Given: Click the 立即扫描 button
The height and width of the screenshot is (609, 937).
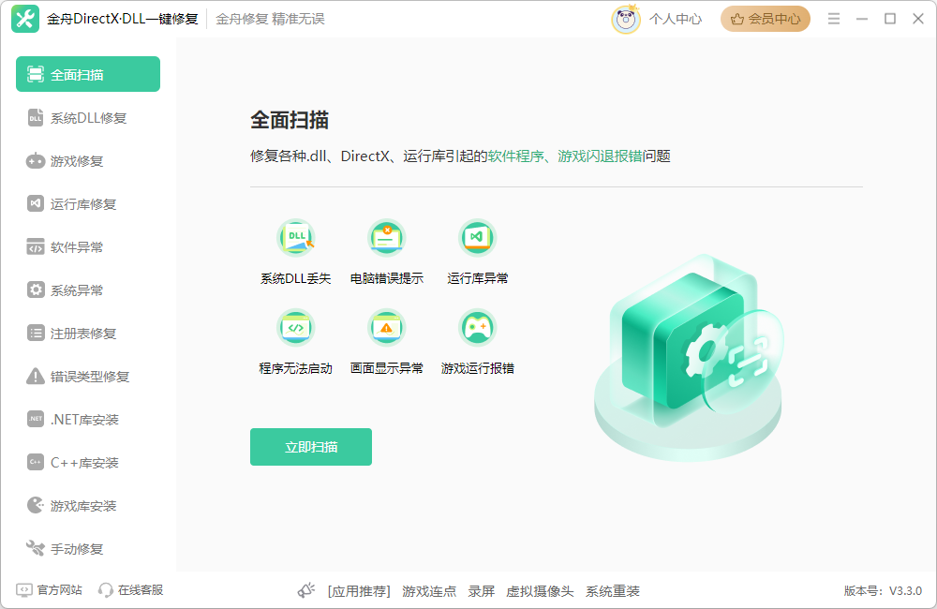Looking at the screenshot, I should pyautogui.click(x=310, y=447).
